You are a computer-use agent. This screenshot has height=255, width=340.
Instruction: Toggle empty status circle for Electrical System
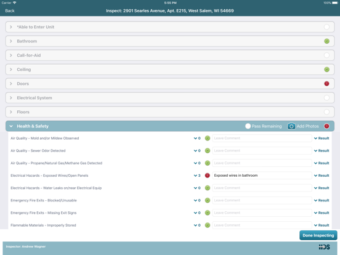(326, 98)
